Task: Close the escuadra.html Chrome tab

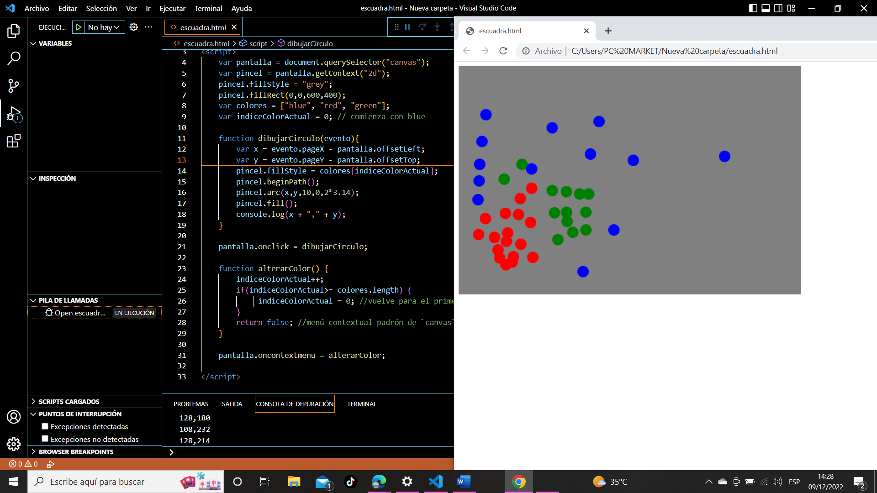Action: coord(586,31)
